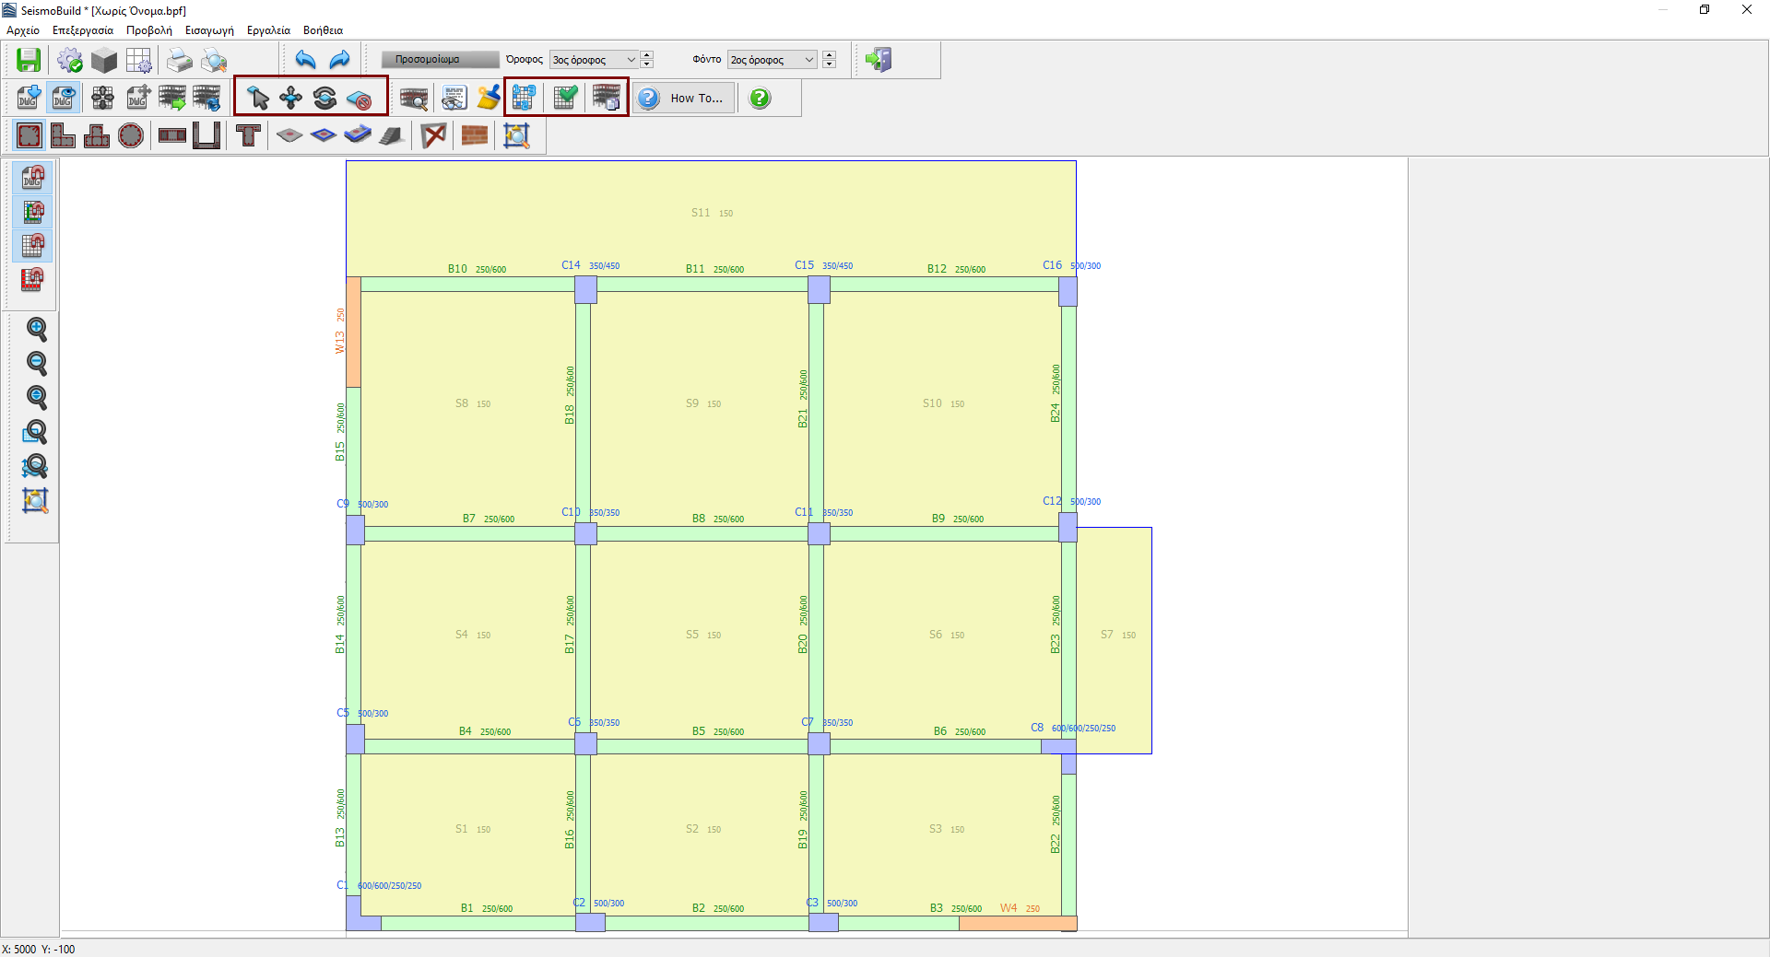
Task: Open the Εργαλεία menu
Action: [x=268, y=30]
